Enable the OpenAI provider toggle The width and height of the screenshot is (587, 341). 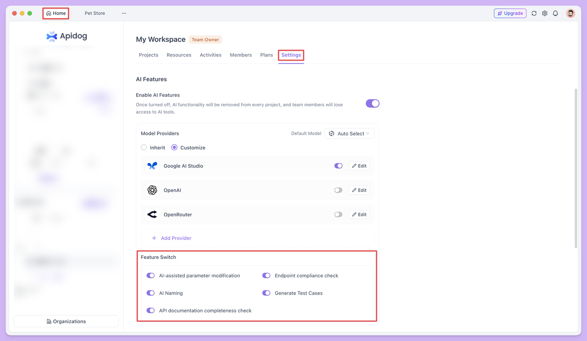point(338,190)
